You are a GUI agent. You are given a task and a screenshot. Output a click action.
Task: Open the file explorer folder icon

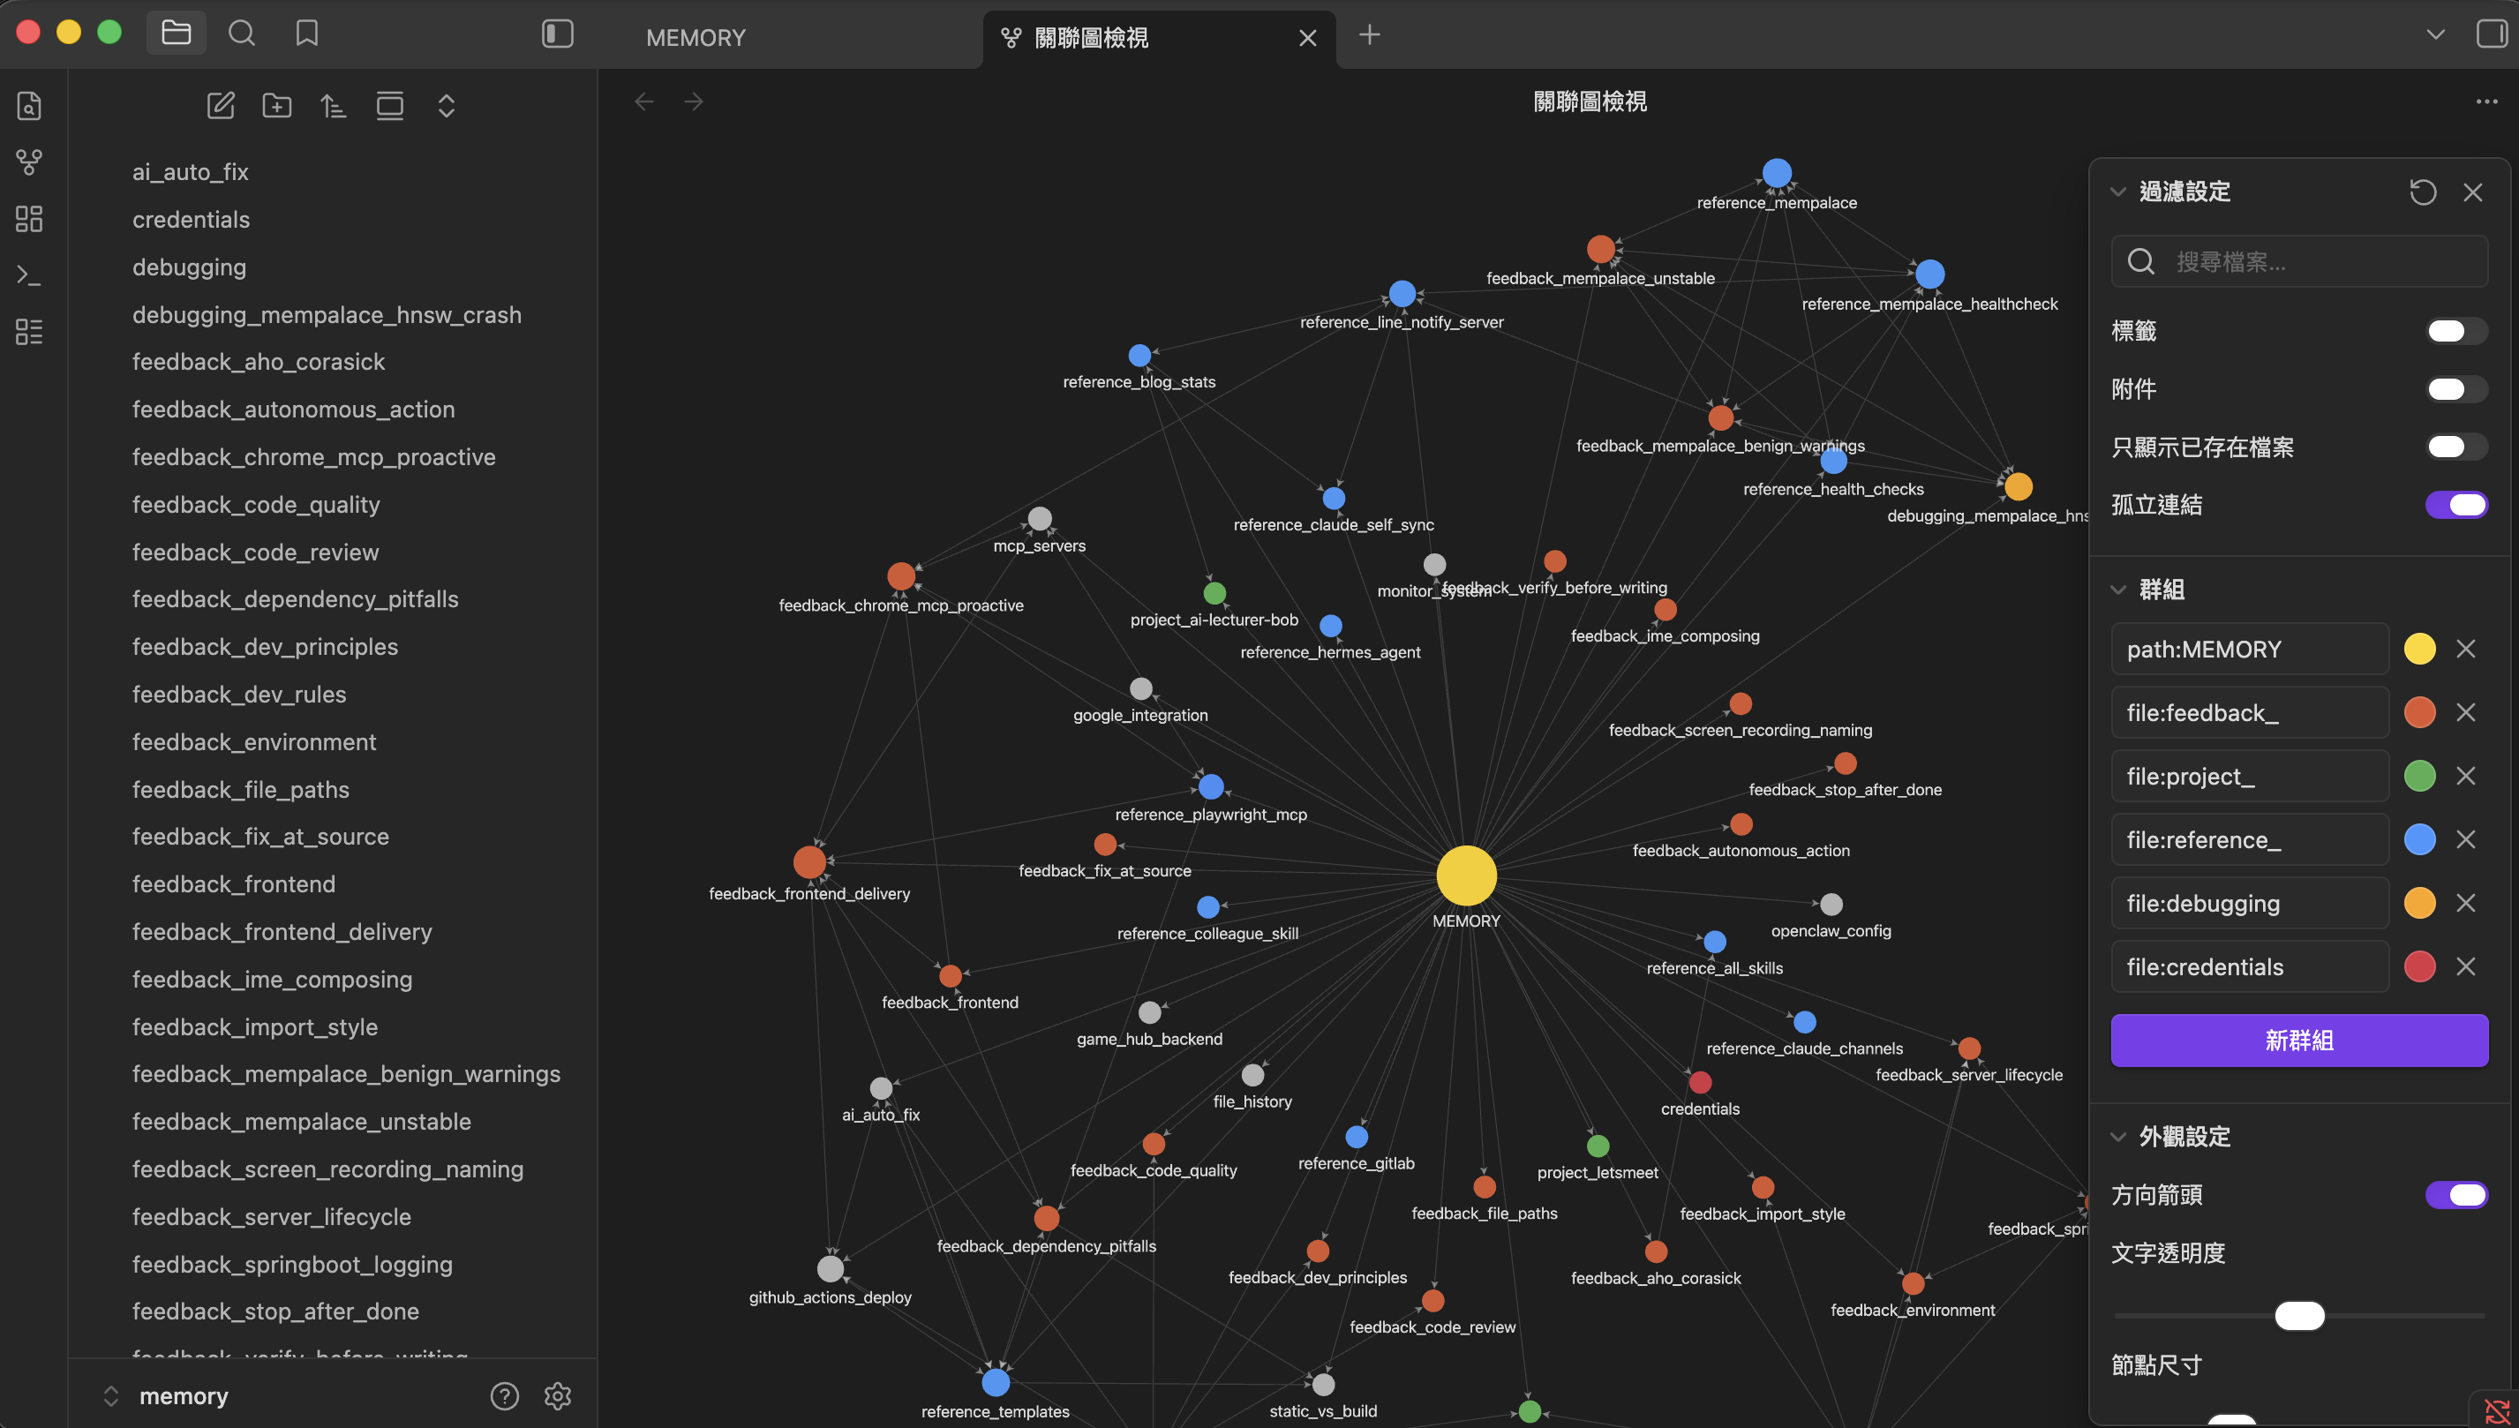point(176,34)
